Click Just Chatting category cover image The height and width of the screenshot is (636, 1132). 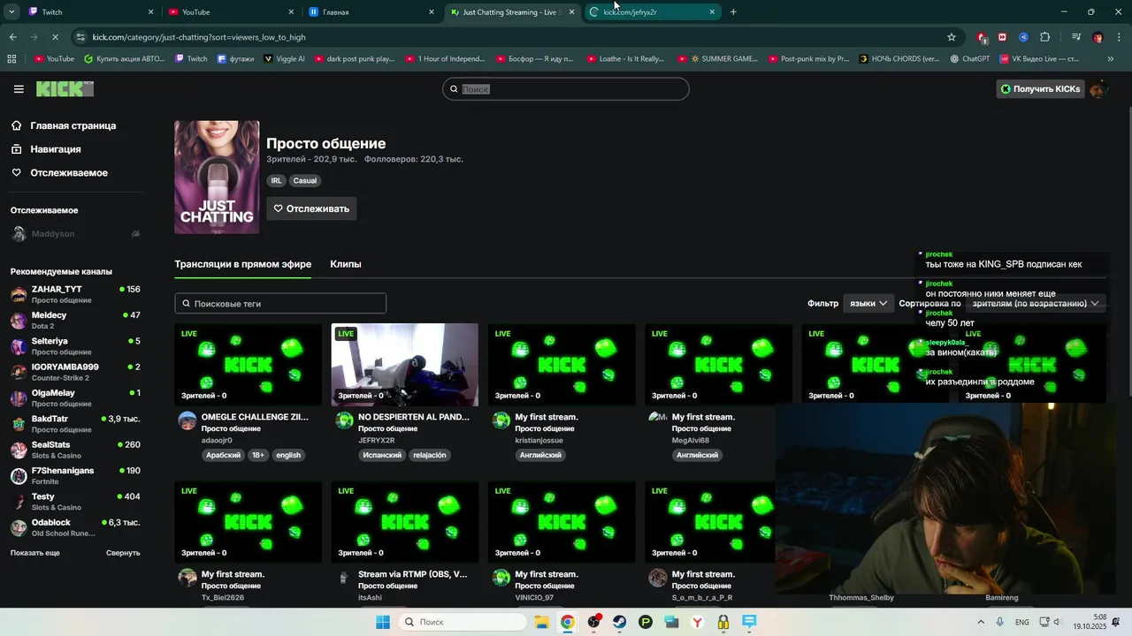pyautogui.click(x=217, y=178)
